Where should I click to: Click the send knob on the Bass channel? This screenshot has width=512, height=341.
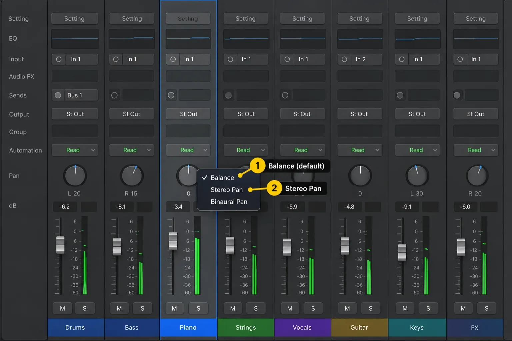(114, 95)
